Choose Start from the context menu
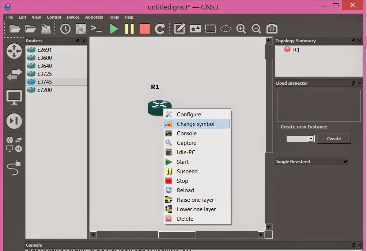This screenshot has width=367, height=251. pyautogui.click(x=197, y=162)
